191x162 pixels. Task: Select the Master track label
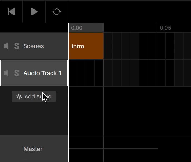[x=33, y=149]
